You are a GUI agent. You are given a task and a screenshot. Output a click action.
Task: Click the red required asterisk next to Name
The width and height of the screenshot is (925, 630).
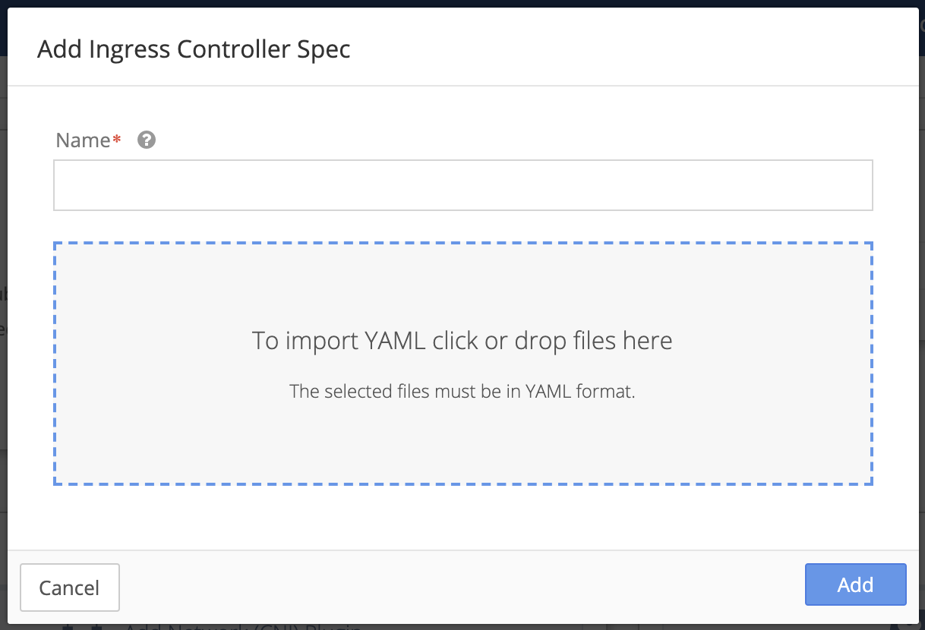tap(116, 139)
